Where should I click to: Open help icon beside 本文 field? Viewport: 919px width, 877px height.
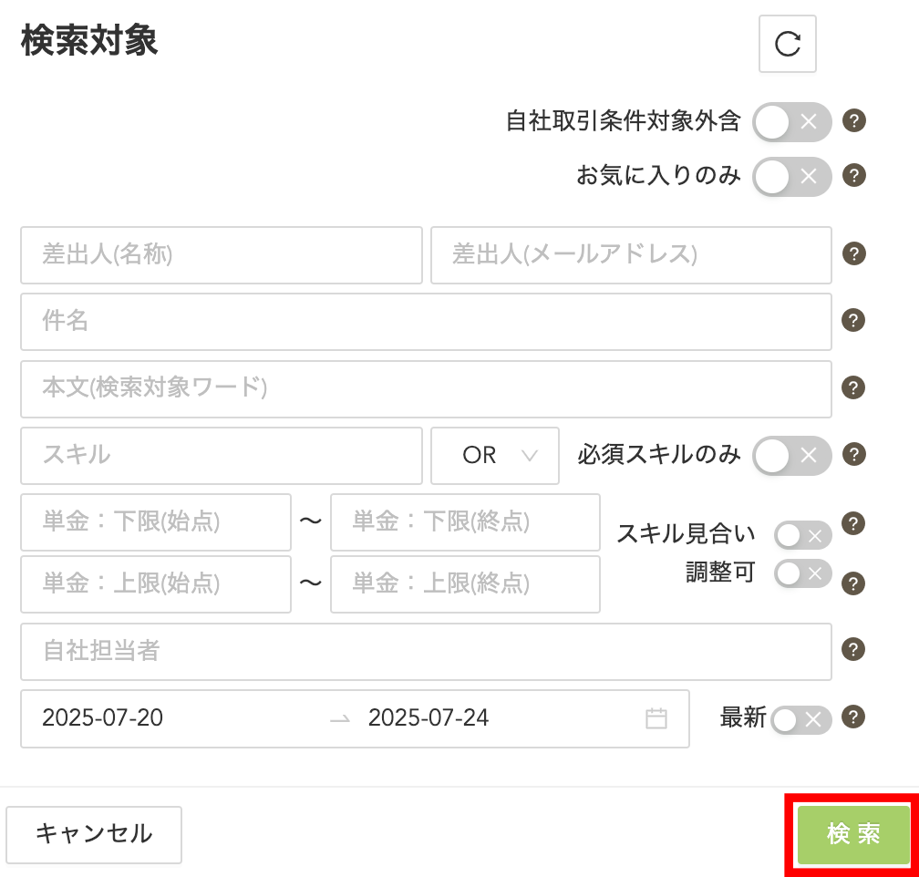tap(853, 387)
